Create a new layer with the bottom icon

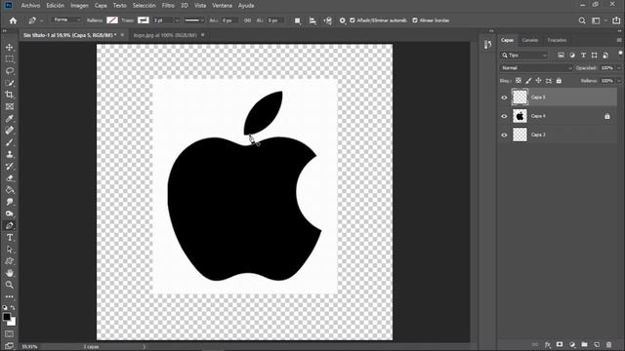[597, 344]
